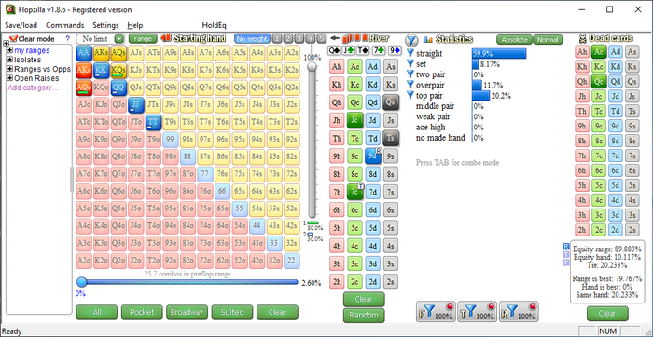The height and width of the screenshot is (337, 653).
Task: Toggle AKo hand cell
Action: click(84, 70)
